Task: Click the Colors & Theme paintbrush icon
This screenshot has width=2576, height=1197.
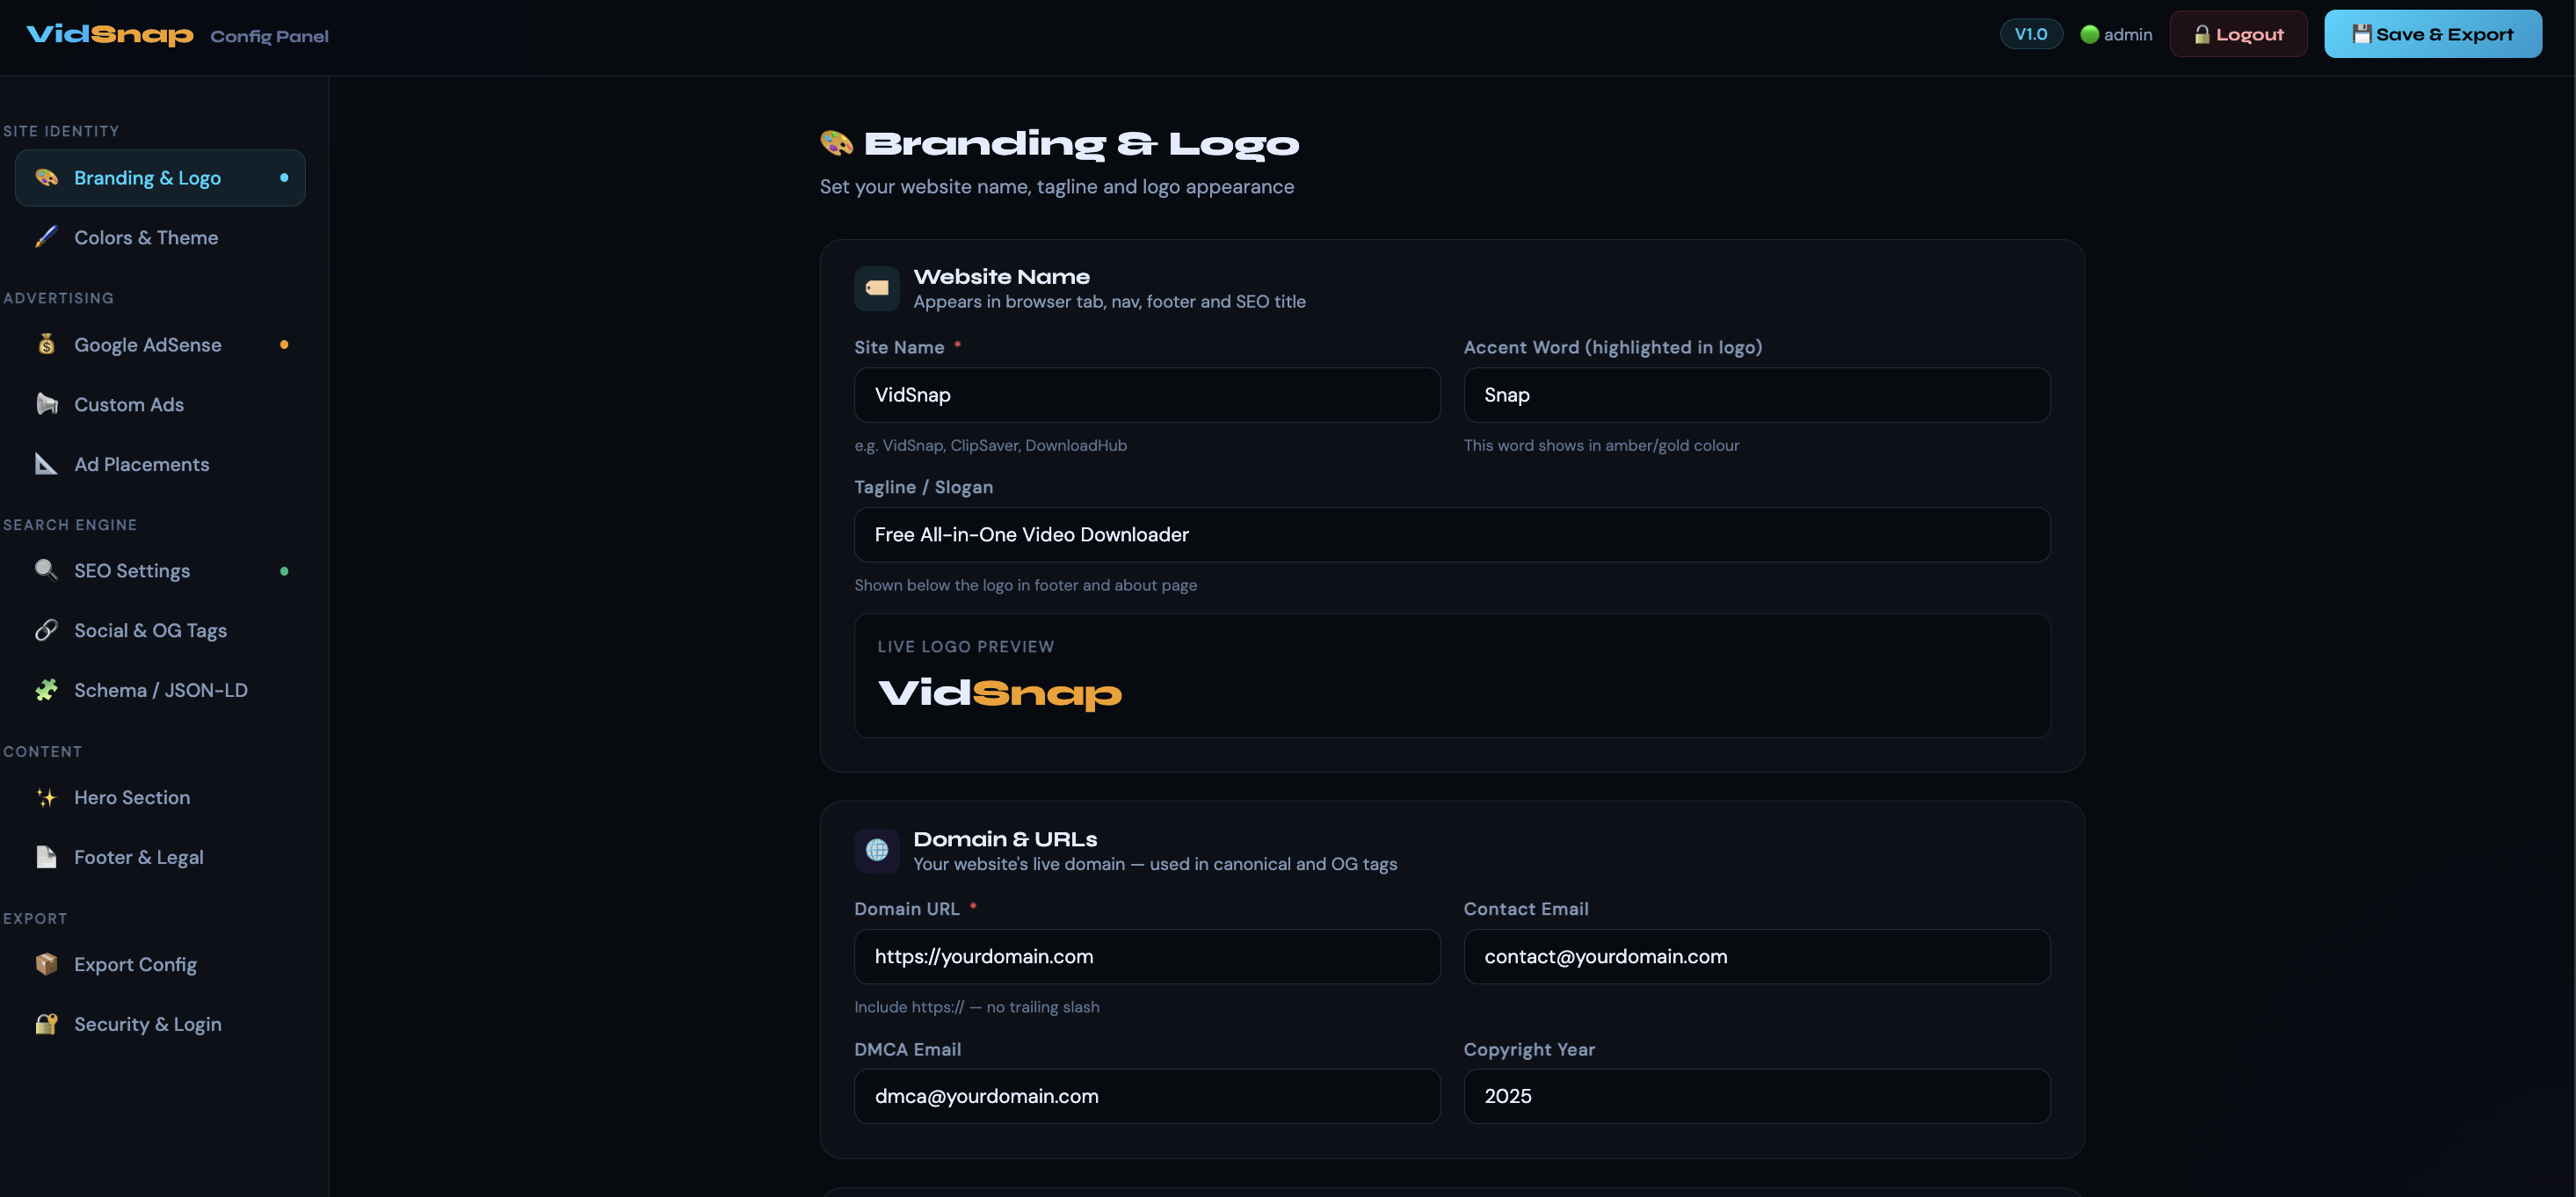Action: click(x=46, y=237)
